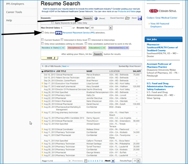Open Pierce Bradson Clinical Pharmacist resume
Viewport: 188px width, 164px height.
[x=91, y=75]
